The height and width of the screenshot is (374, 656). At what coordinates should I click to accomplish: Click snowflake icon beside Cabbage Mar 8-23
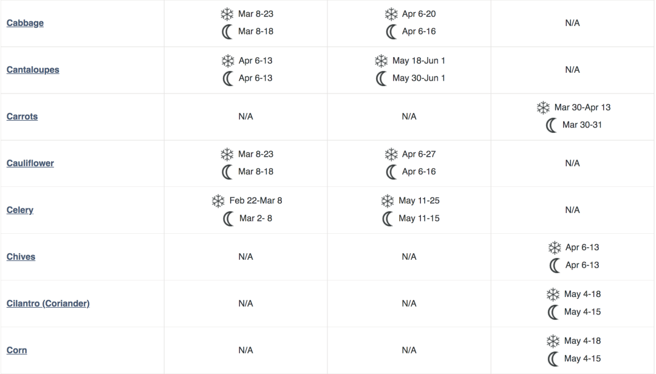[227, 14]
